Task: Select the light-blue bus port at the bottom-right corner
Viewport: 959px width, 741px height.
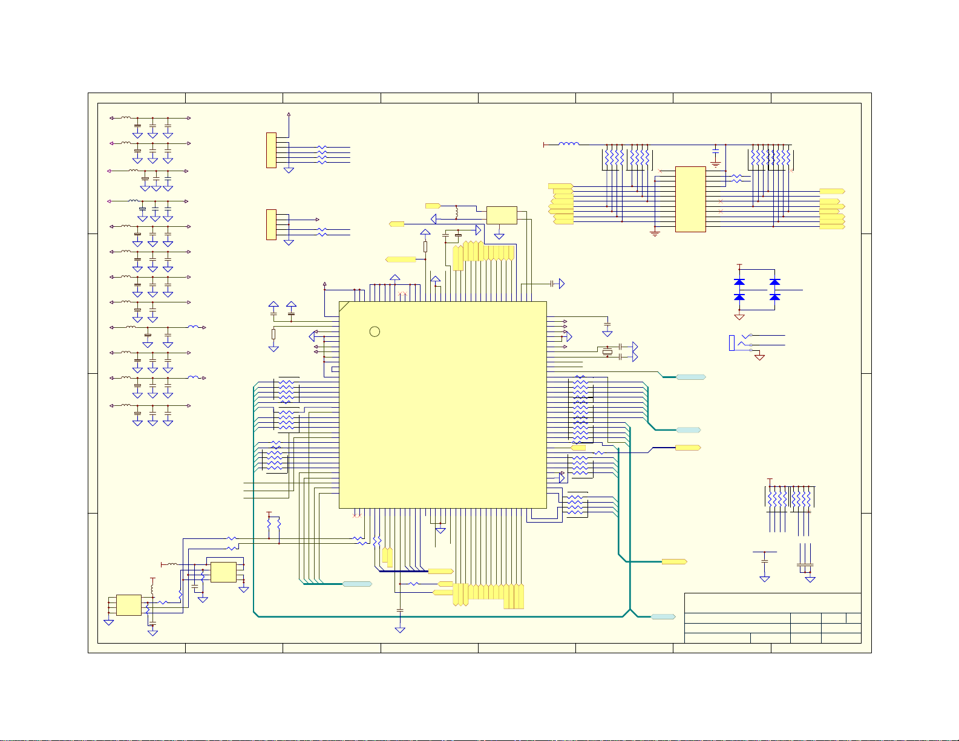Action: point(664,616)
